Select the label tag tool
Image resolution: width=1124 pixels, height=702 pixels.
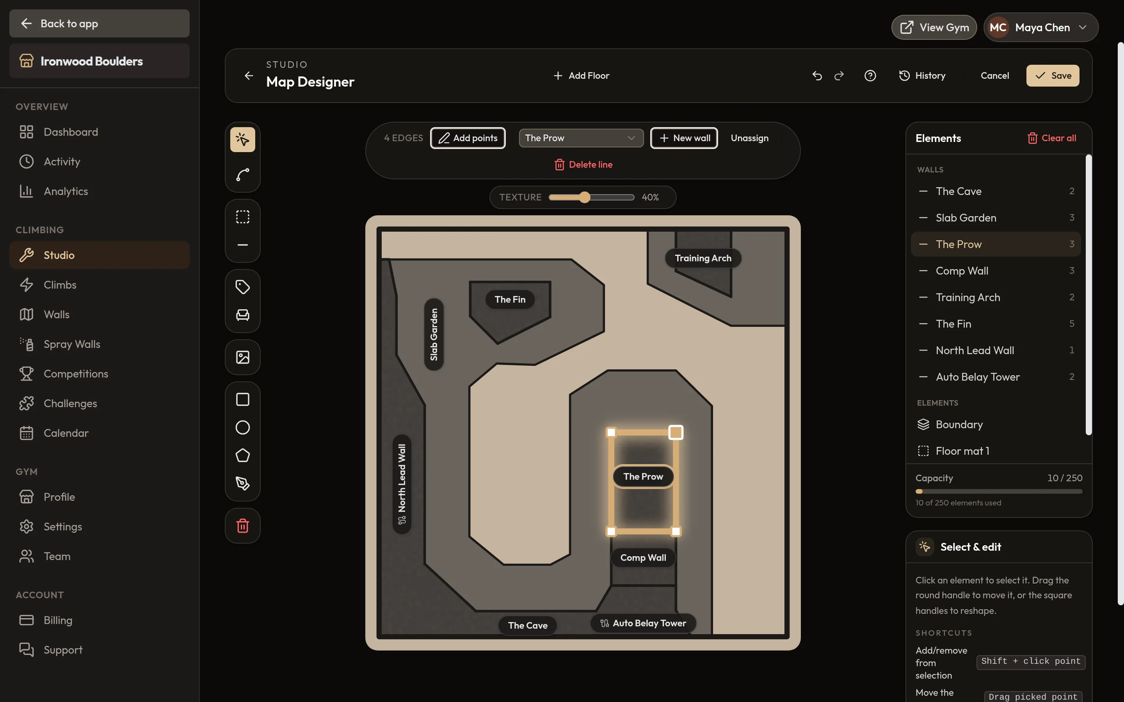click(242, 287)
